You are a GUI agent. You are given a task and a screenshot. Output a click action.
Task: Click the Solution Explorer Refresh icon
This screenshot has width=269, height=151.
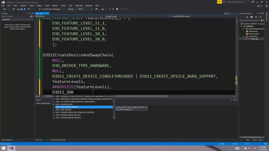(256, 17)
